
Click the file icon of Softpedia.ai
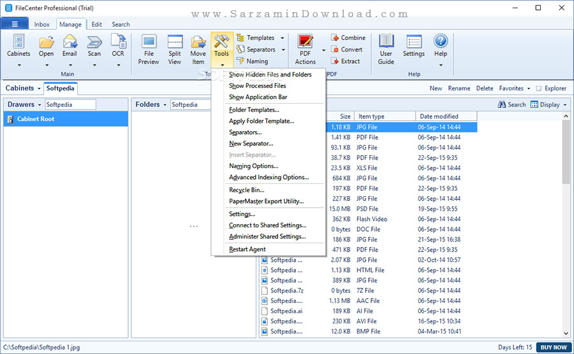click(x=265, y=311)
